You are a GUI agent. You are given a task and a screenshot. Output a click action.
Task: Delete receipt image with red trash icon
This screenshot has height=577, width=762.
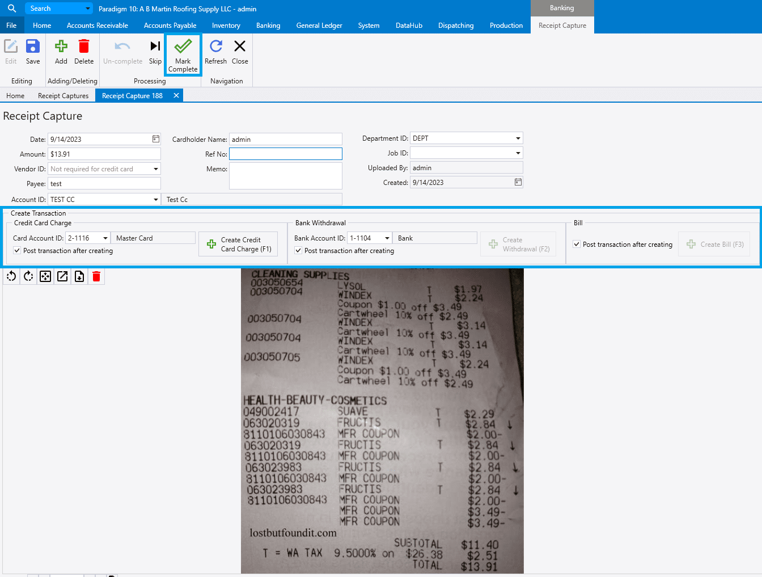click(96, 276)
